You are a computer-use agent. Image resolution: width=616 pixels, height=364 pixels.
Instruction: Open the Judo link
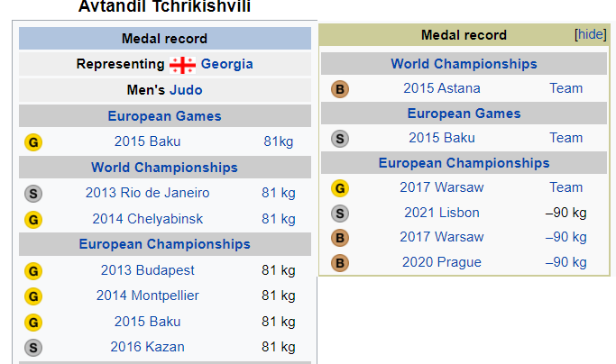click(x=186, y=89)
